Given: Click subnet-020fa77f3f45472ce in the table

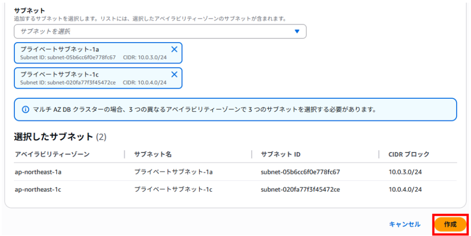Looking at the screenshot, I should 300,189.
